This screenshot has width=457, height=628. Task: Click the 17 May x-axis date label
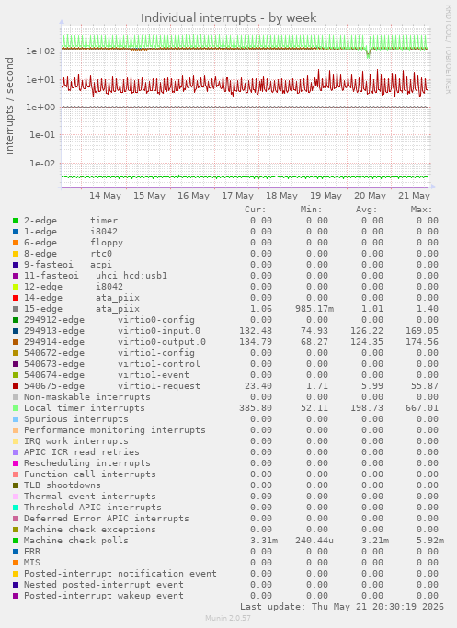click(x=237, y=196)
